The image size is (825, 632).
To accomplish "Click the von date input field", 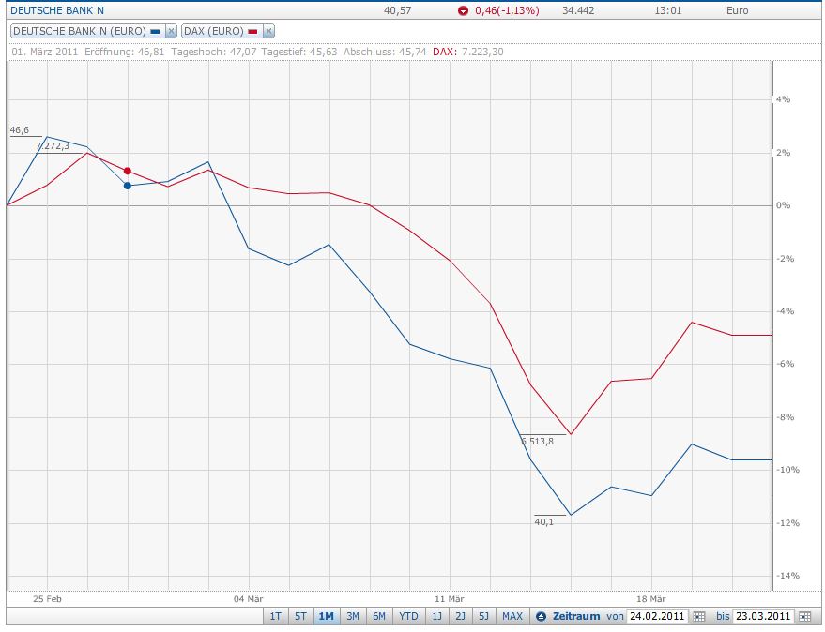I will 659,617.
